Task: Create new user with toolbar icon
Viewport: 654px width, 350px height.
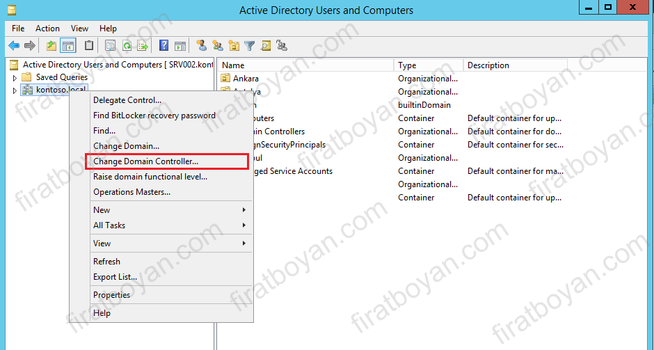Action: 202,45
